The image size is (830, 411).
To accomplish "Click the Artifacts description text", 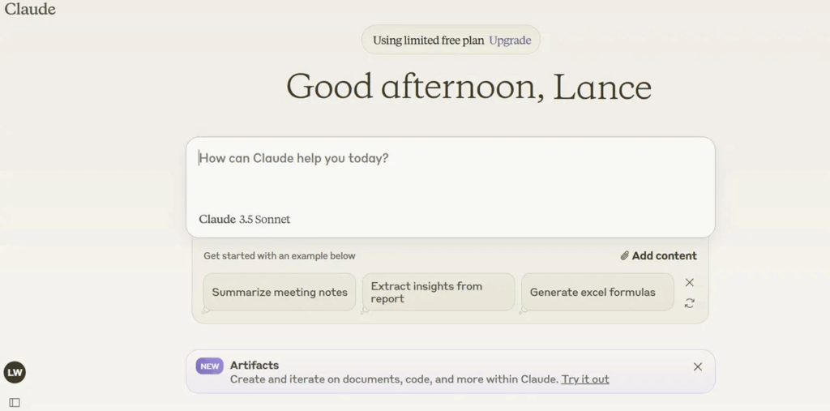I will (x=395, y=379).
